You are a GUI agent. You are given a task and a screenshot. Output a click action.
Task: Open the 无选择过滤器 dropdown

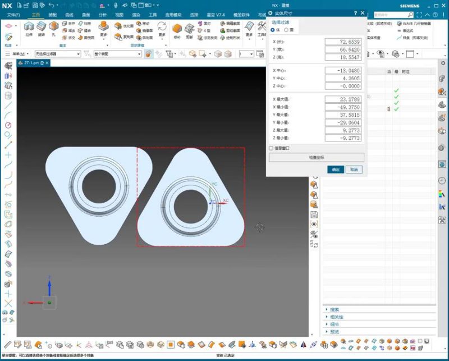[57, 54]
